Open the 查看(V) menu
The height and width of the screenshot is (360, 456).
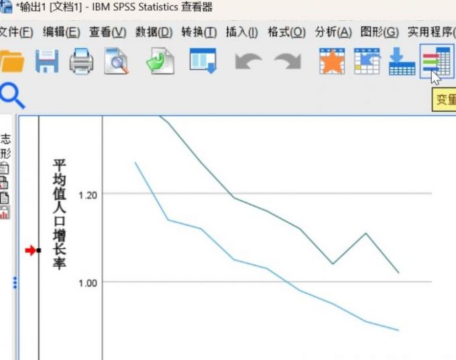(x=107, y=32)
